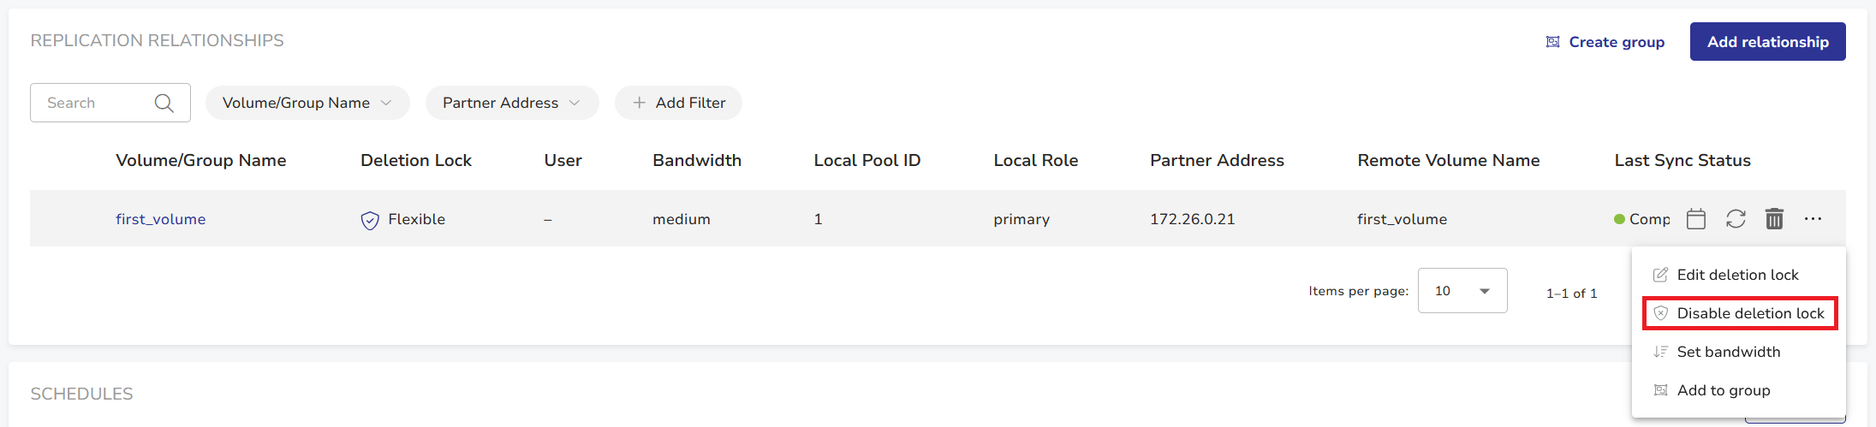Click the plus icon in Add Filter

639,103
